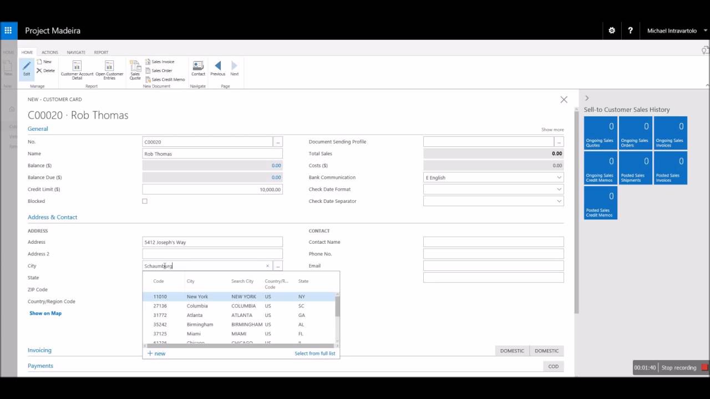Image resolution: width=710 pixels, height=399 pixels.
Task: Create a new Sales Invoice
Action: coord(159,62)
